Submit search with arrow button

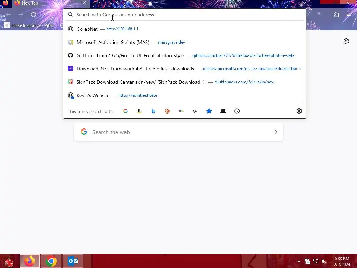click(x=275, y=132)
